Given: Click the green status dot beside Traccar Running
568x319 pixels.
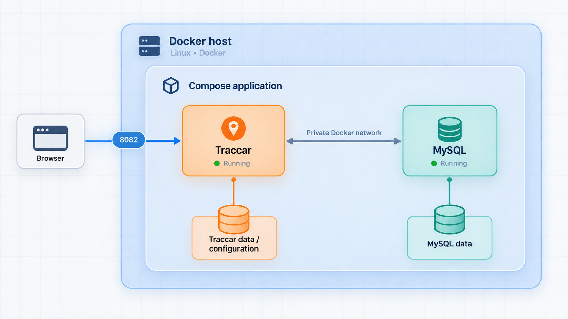Looking at the screenshot, I should tap(217, 163).
